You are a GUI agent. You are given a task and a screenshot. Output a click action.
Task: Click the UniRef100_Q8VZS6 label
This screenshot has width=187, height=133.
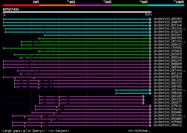click(168, 100)
